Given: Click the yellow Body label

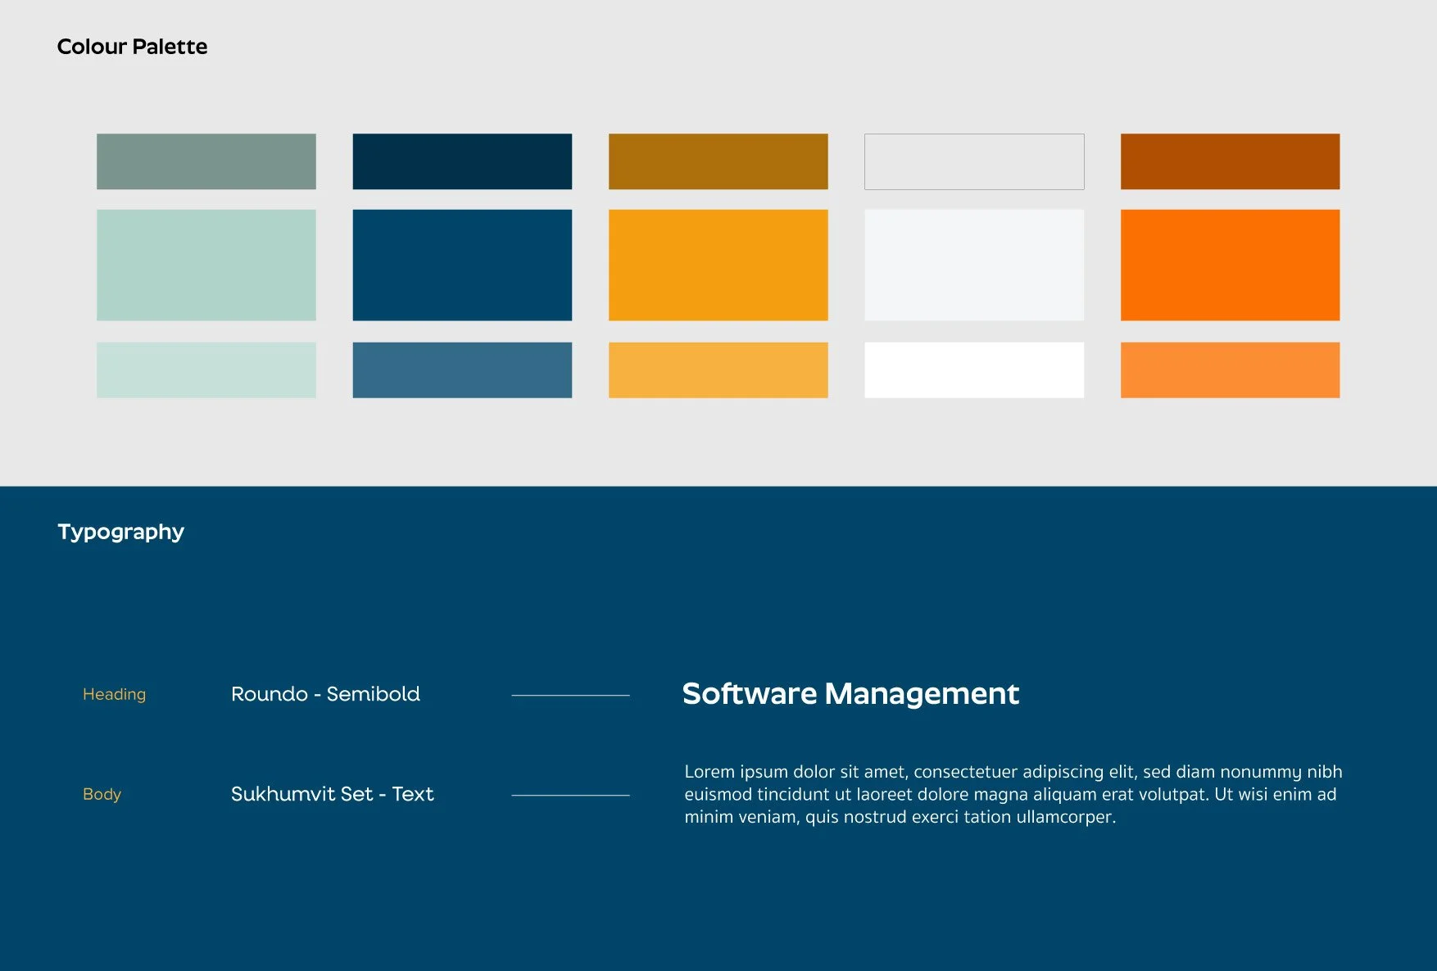Looking at the screenshot, I should click(x=102, y=794).
